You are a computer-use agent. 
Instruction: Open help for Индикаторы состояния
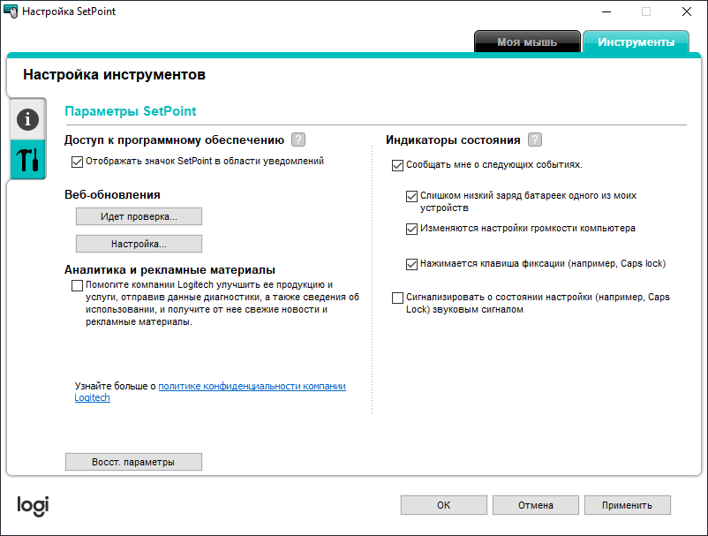535,140
